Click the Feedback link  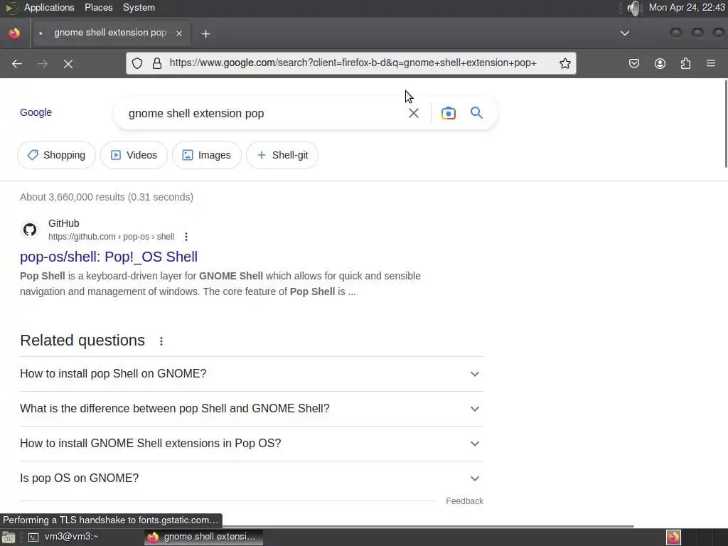[x=464, y=501]
